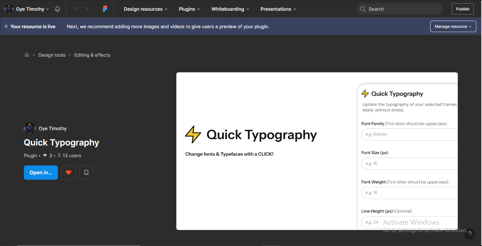Click the notifications bell icon
The width and height of the screenshot is (482, 246).
[x=57, y=9]
